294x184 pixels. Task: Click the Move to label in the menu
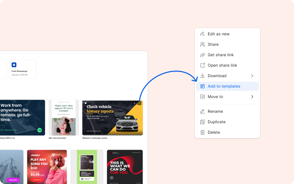tap(215, 97)
